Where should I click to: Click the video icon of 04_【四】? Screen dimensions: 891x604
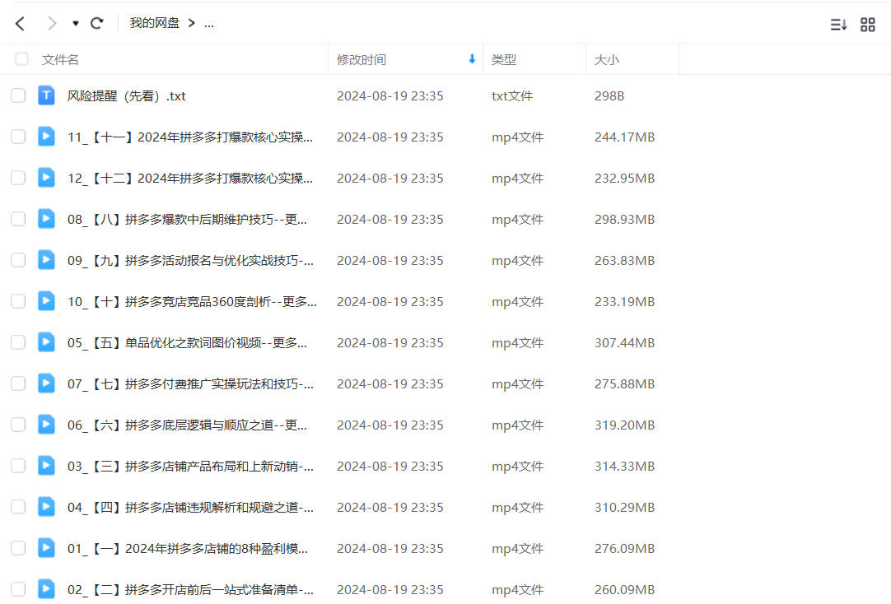47,507
